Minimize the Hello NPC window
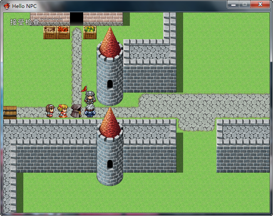This screenshot has width=273, height=216. 233,4
